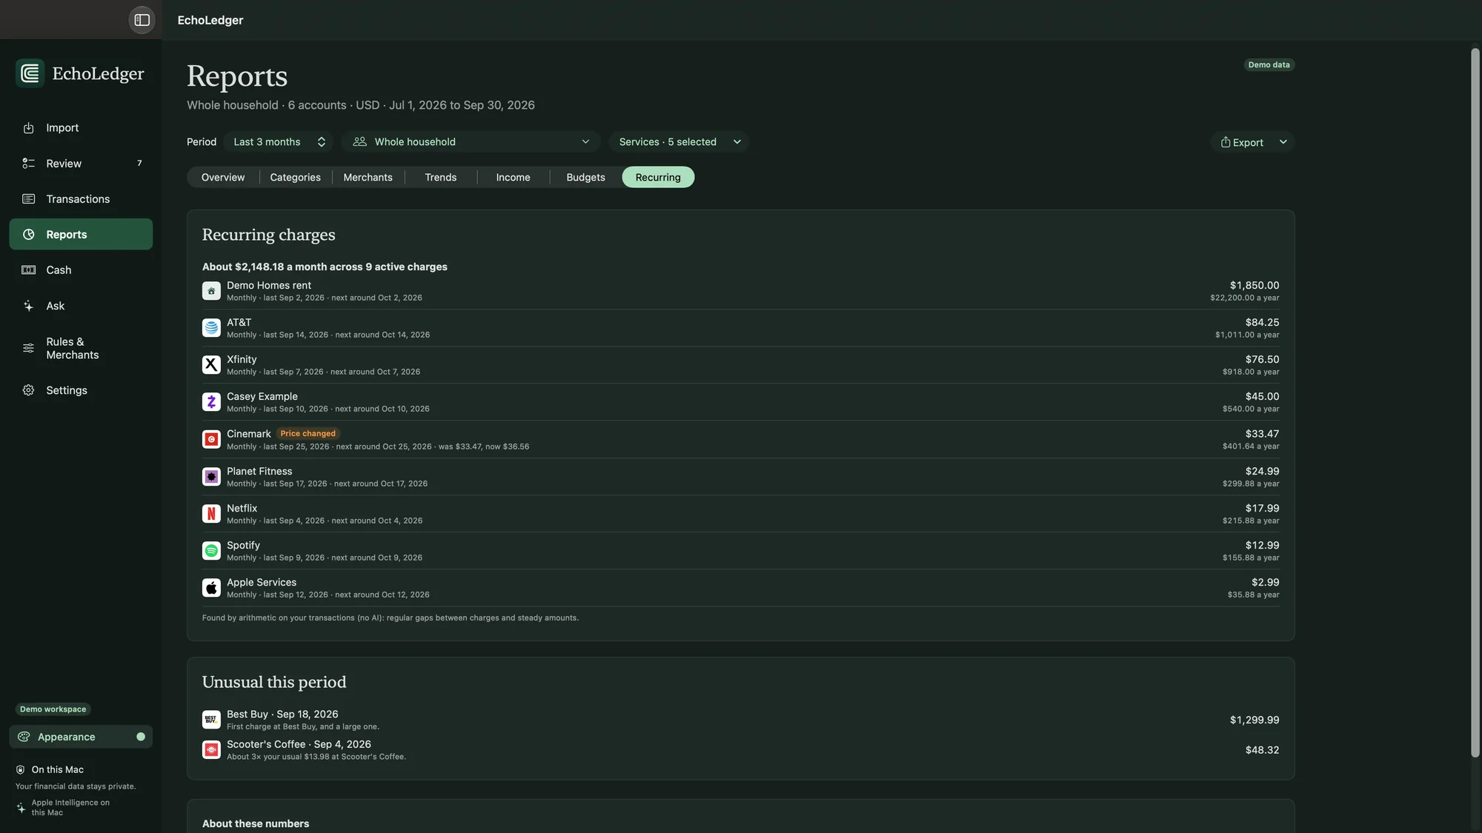Click the Xfinity merchant icon

[x=211, y=364]
